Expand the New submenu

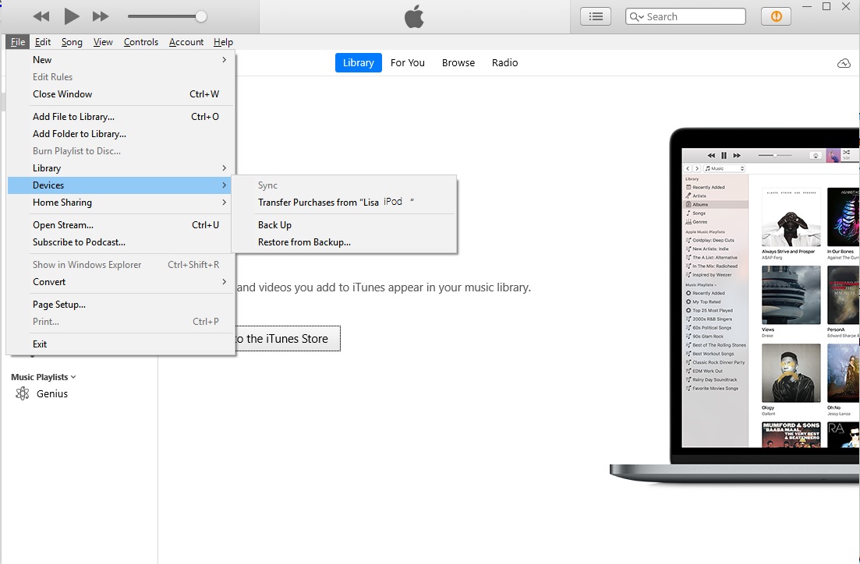[121, 60]
